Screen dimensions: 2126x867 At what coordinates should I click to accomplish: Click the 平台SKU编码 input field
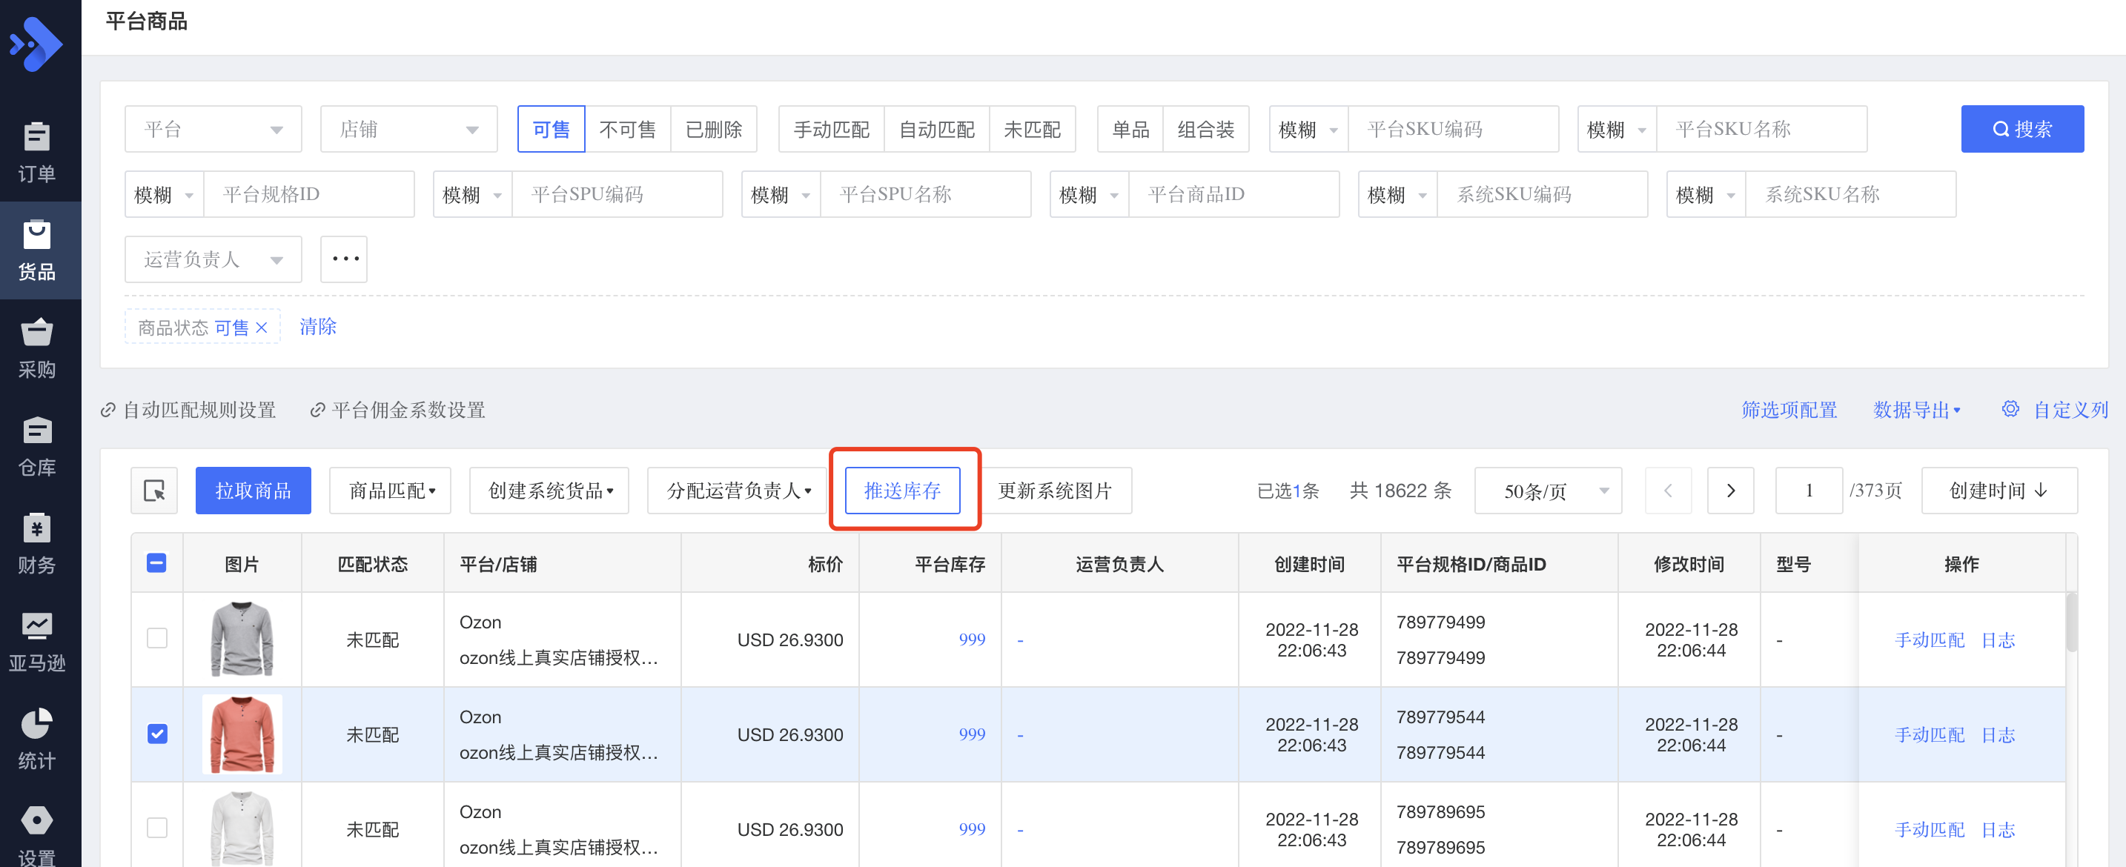click(1451, 130)
